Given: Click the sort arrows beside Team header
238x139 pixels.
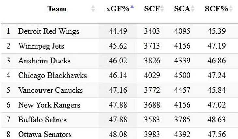Looking at the screenshot, I should [93, 9].
